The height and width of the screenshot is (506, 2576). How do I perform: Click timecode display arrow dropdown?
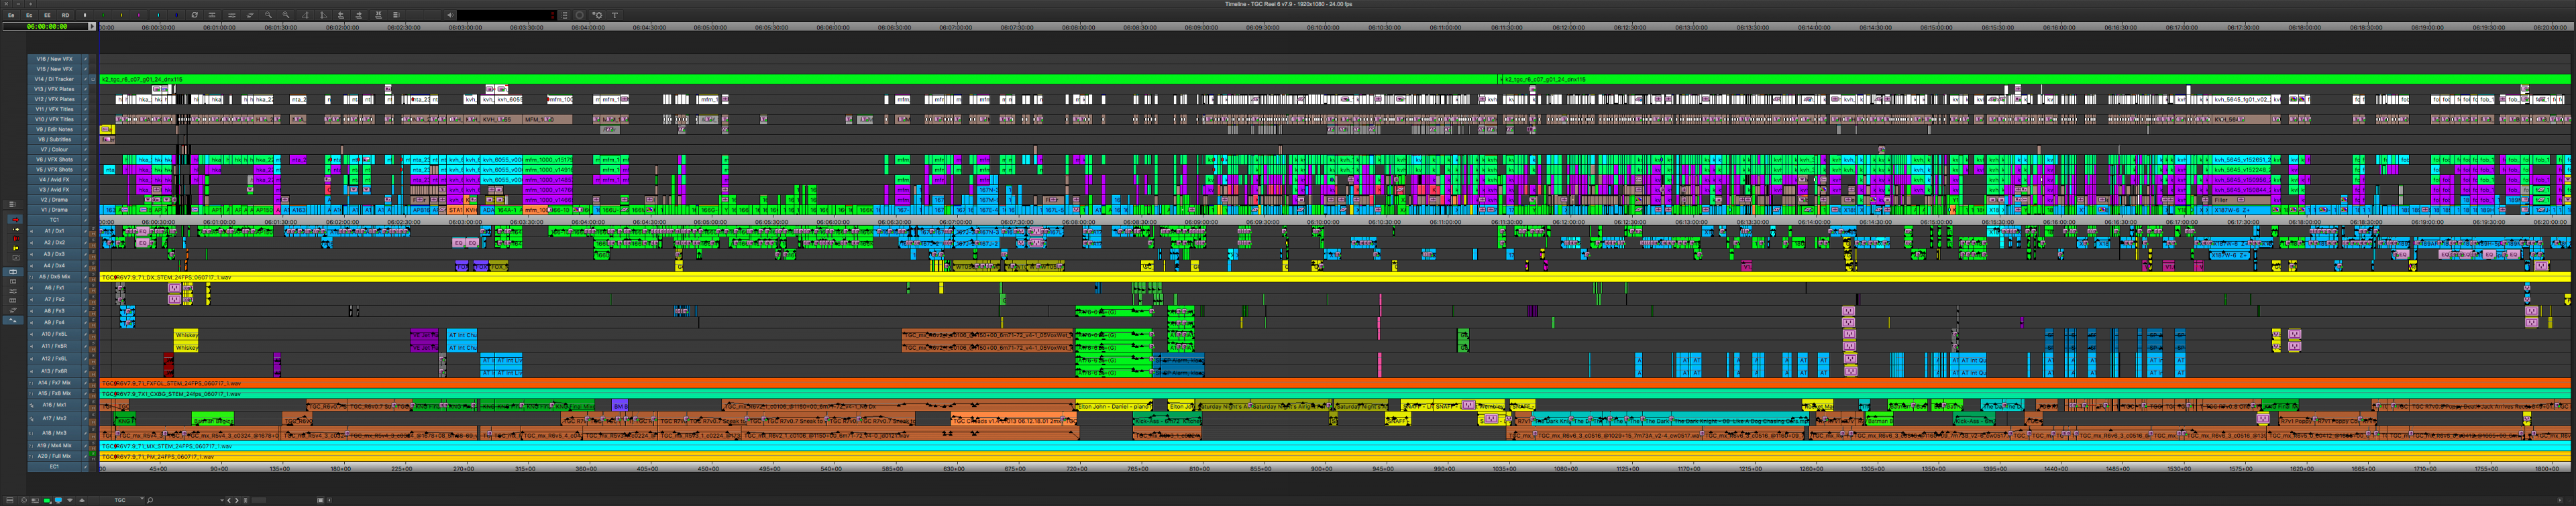92,27
